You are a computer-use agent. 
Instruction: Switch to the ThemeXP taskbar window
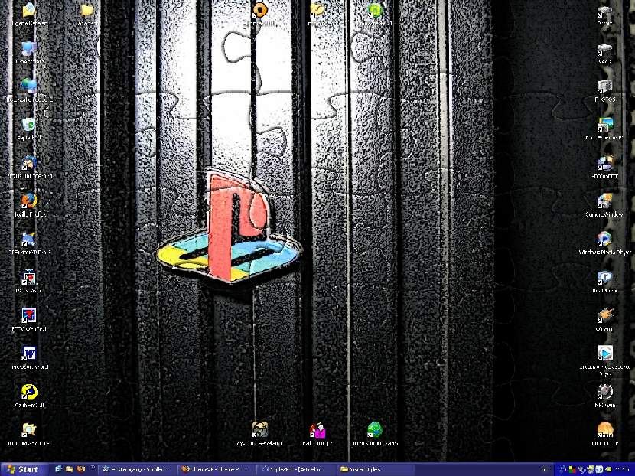point(217,470)
